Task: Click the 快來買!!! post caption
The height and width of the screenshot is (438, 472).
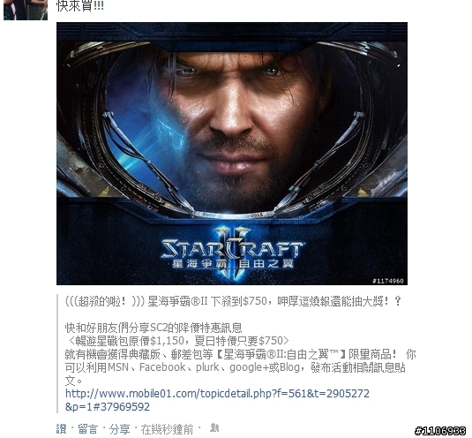Action: pos(80,5)
